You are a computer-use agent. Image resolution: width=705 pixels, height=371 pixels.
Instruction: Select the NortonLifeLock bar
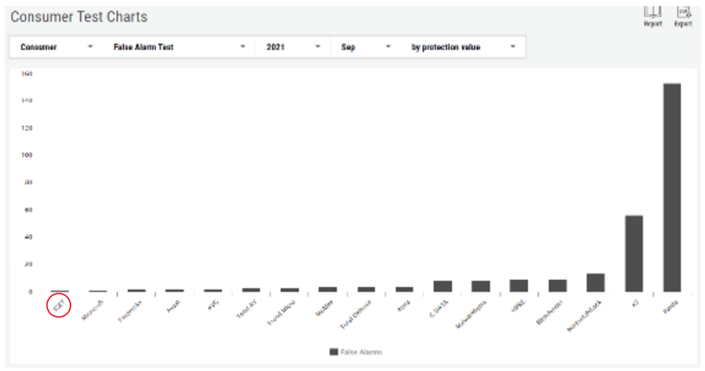[596, 283]
